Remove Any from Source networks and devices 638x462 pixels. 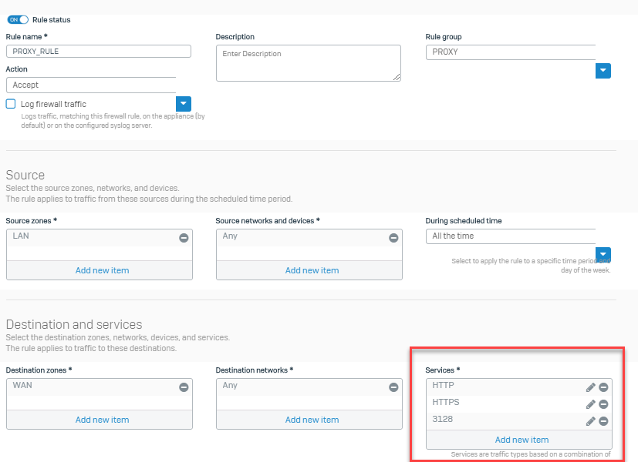pyautogui.click(x=393, y=238)
